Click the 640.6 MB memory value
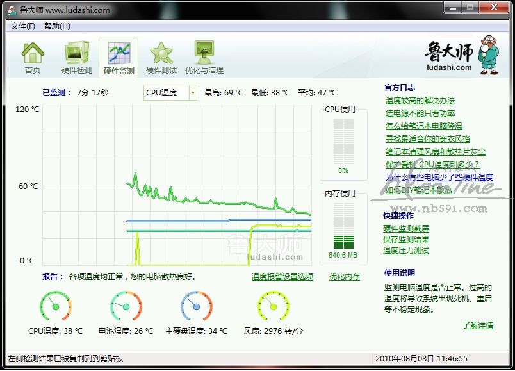 coord(343,255)
